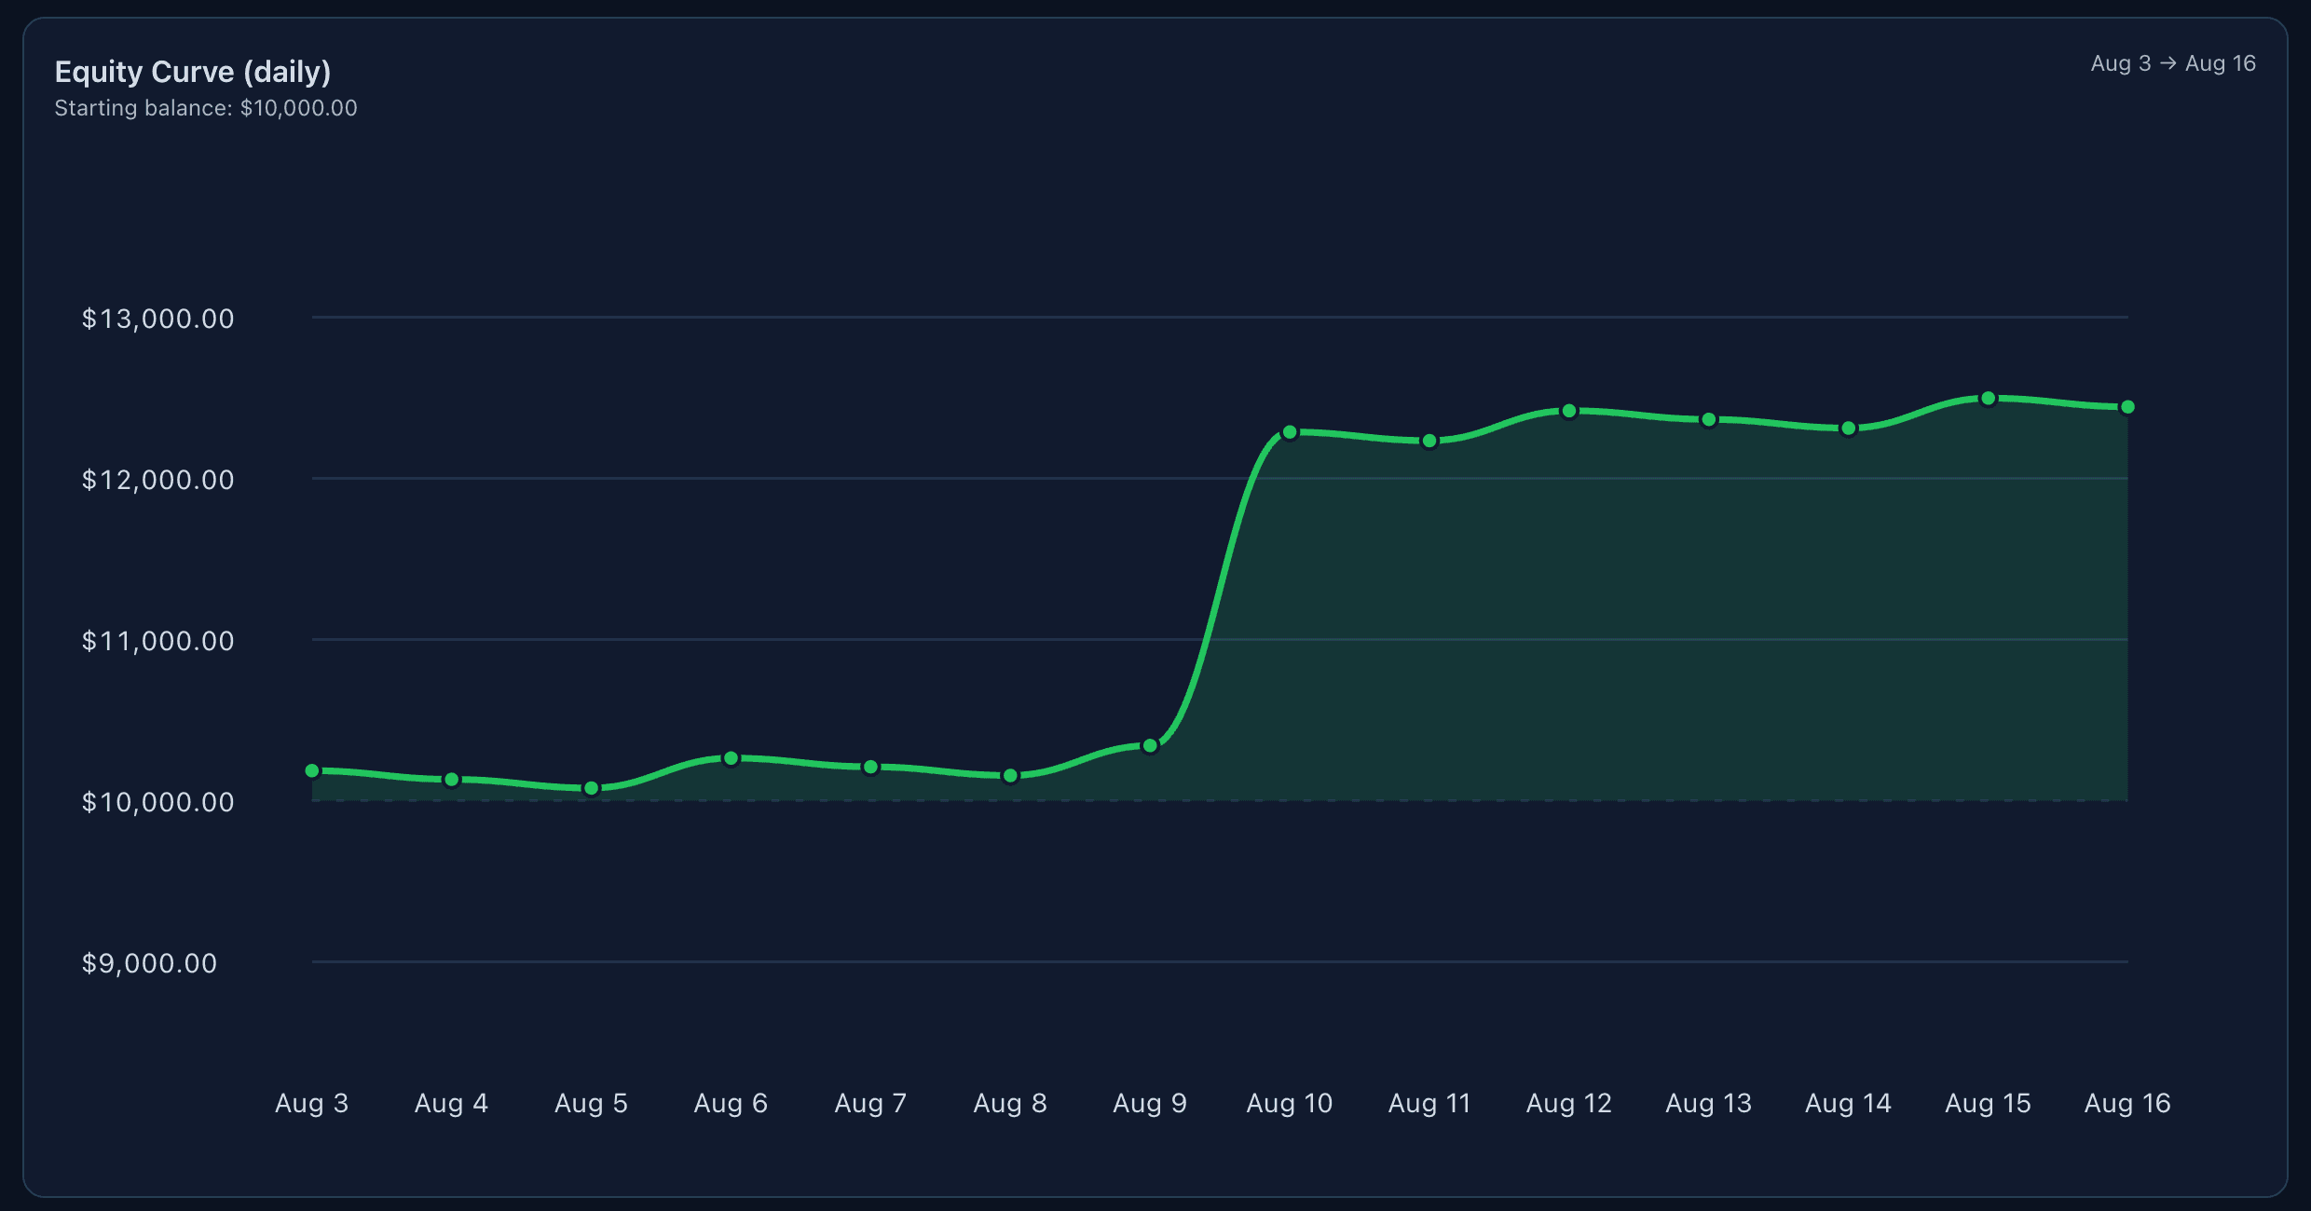Click the $10,000.00 y-axis label
The height and width of the screenshot is (1211, 2311).
click(x=158, y=802)
